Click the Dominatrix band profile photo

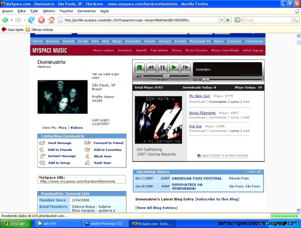63,97
